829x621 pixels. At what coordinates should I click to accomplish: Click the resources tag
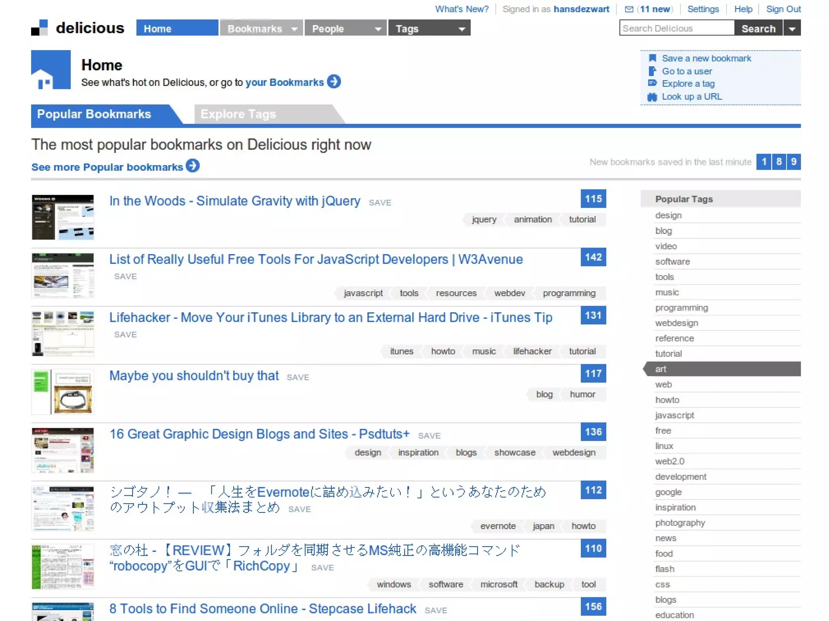tap(456, 293)
